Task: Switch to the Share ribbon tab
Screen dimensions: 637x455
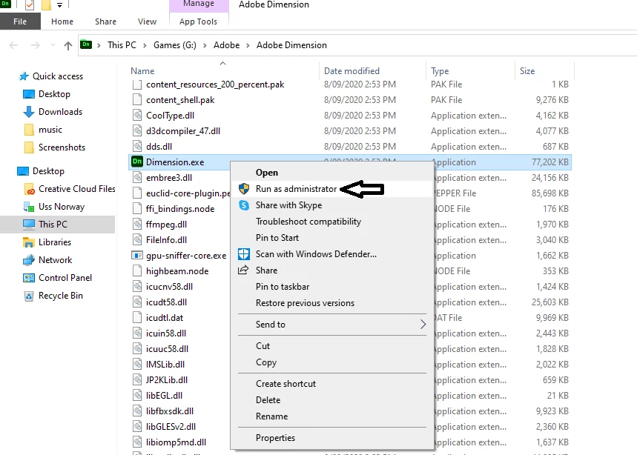Action: (x=105, y=21)
